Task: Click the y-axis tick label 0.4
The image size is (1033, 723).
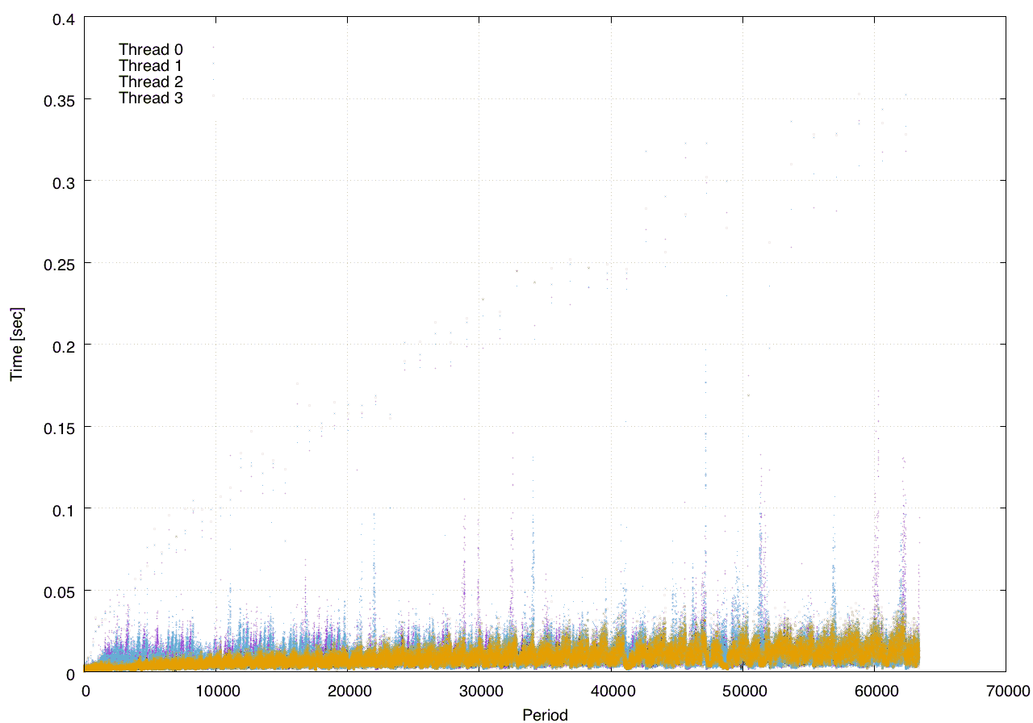Action: coord(64,18)
